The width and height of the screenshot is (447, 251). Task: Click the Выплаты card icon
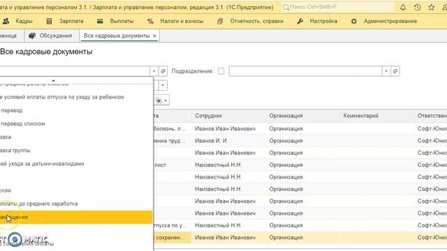pos(100,21)
